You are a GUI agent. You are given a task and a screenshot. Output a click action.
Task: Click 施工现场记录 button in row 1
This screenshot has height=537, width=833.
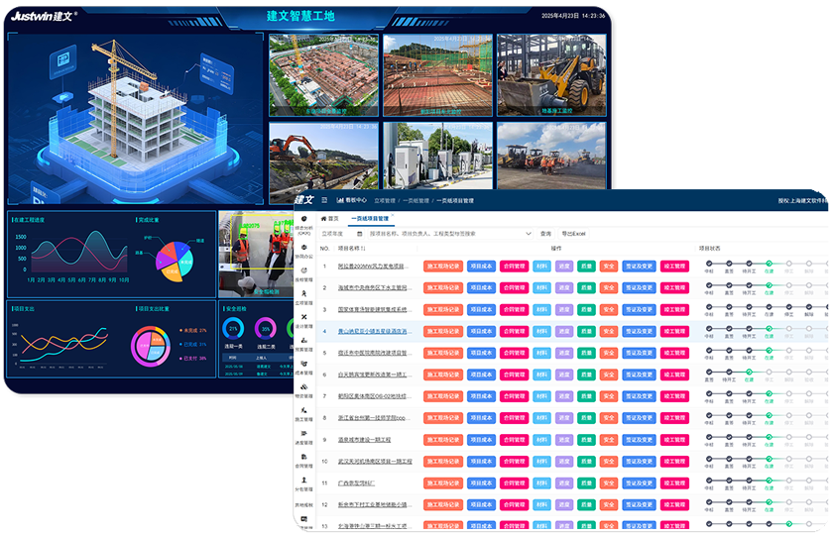click(442, 267)
